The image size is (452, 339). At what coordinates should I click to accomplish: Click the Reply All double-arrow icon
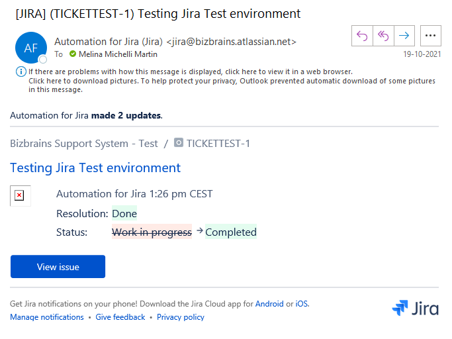pos(383,36)
